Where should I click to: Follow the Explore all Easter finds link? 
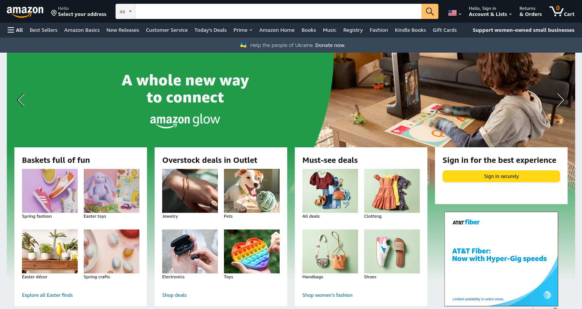47,295
